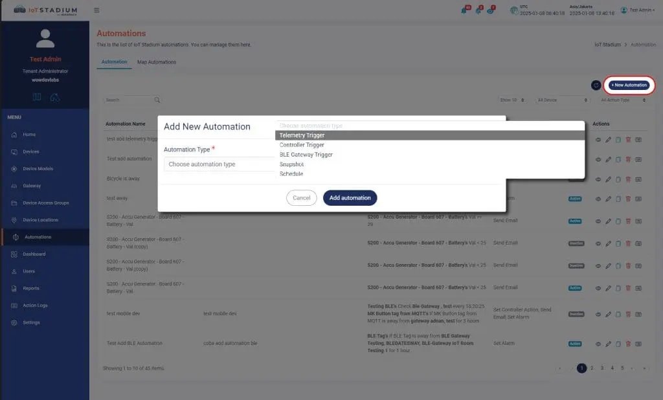Click the hamburger menu icon in top bar
Screen dimensions: 663x400
(x=96, y=10)
